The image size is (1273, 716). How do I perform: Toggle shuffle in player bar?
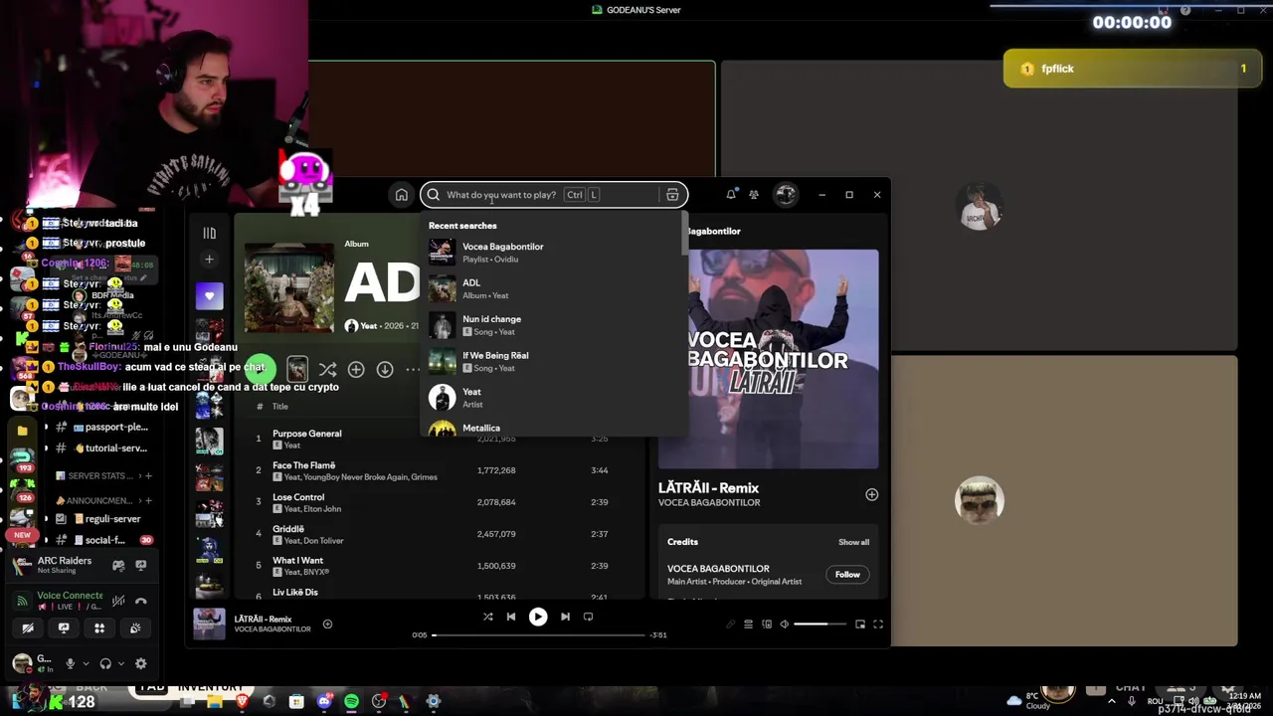pyautogui.click(x=488, y=617)
